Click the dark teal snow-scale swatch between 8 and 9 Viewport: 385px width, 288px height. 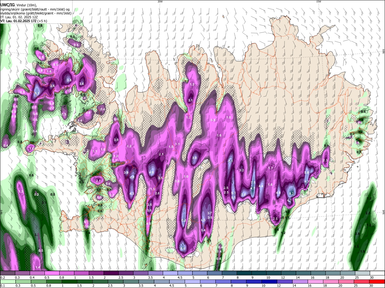[244, 273]
